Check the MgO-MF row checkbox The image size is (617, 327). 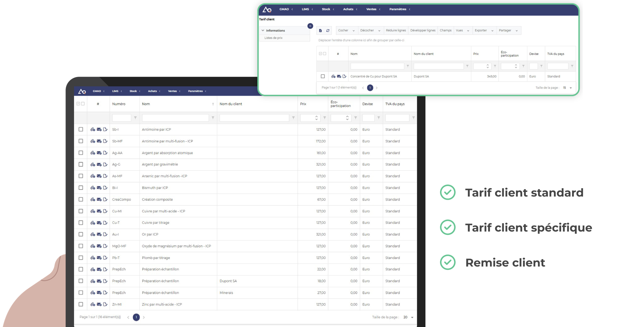(x=81, y=246)
